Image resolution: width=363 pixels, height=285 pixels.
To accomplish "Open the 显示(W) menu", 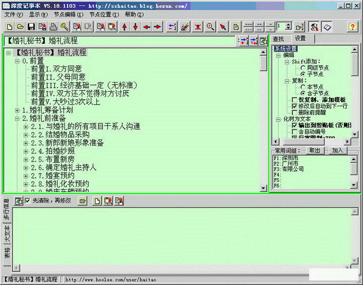I will 38,15.
